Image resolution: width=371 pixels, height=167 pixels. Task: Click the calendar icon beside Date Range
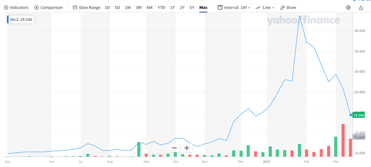[x=75, y=7]
